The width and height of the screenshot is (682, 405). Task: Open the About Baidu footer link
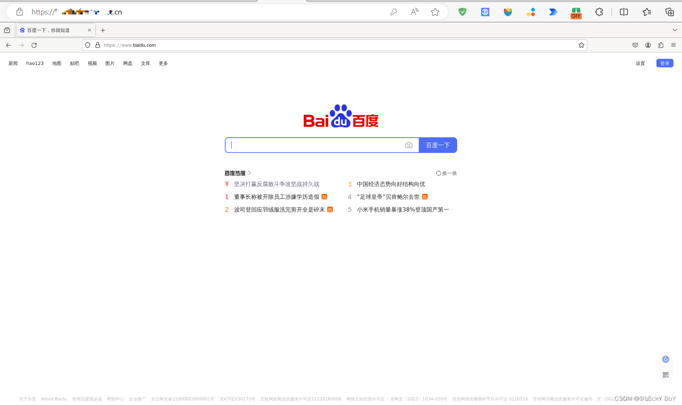tap(54, 399)
